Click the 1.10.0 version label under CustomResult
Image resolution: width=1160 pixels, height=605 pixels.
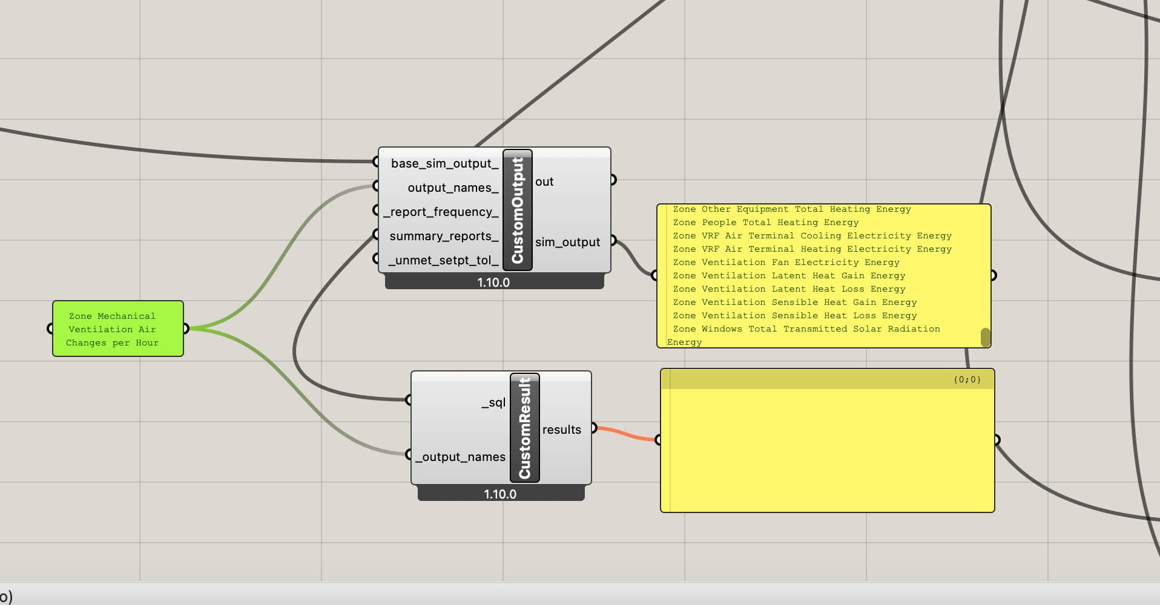500,494
